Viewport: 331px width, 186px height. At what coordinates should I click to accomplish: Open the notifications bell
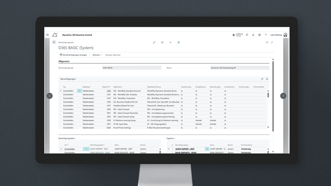253,35
